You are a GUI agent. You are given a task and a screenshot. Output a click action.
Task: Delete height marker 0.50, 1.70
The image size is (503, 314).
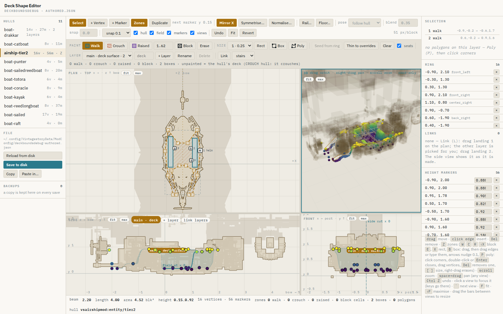pyautogui.click(x=496, y=204)
